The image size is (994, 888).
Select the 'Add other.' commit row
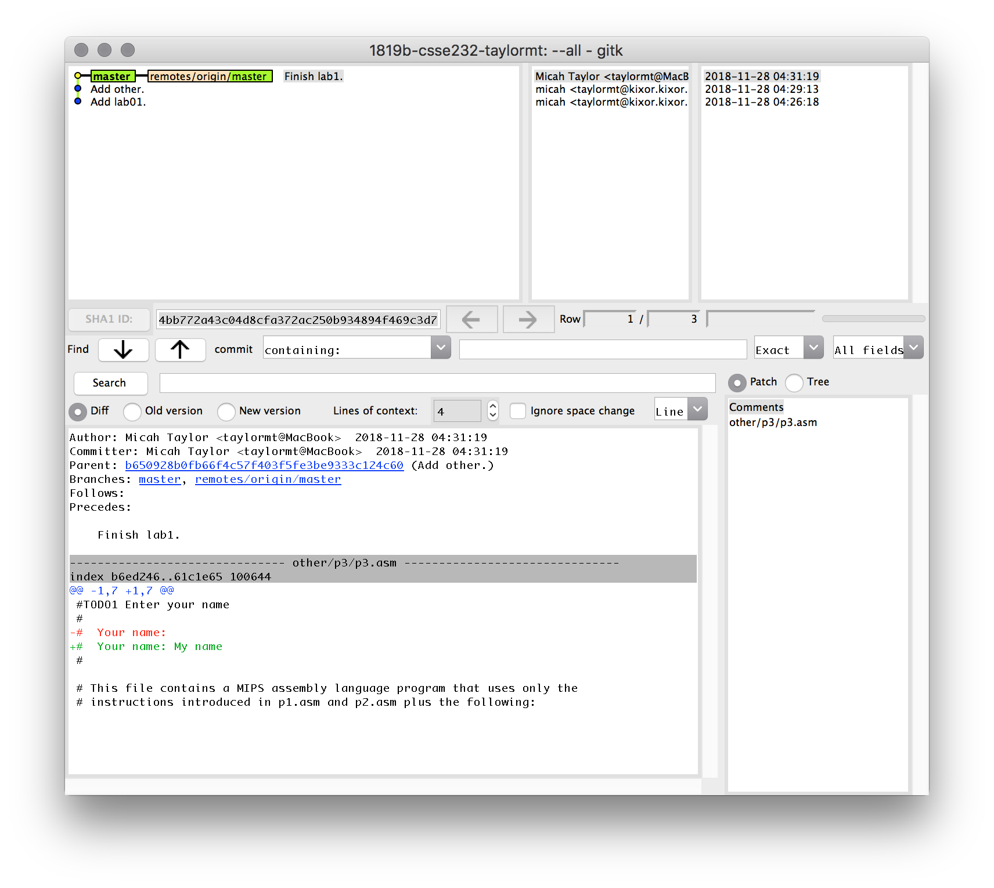[x=117, y=89]
